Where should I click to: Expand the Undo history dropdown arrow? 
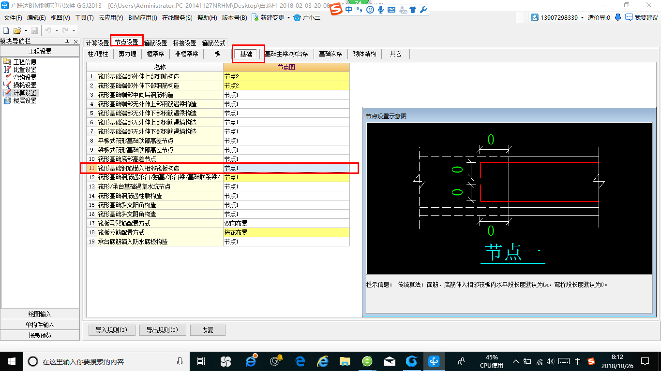tap(56, 30)
